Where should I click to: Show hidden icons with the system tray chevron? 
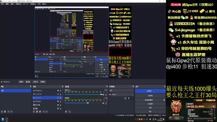pos(135,119)
